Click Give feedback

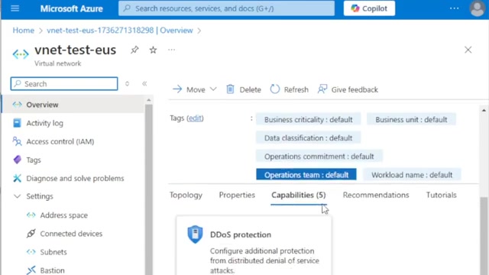[348, 89]
